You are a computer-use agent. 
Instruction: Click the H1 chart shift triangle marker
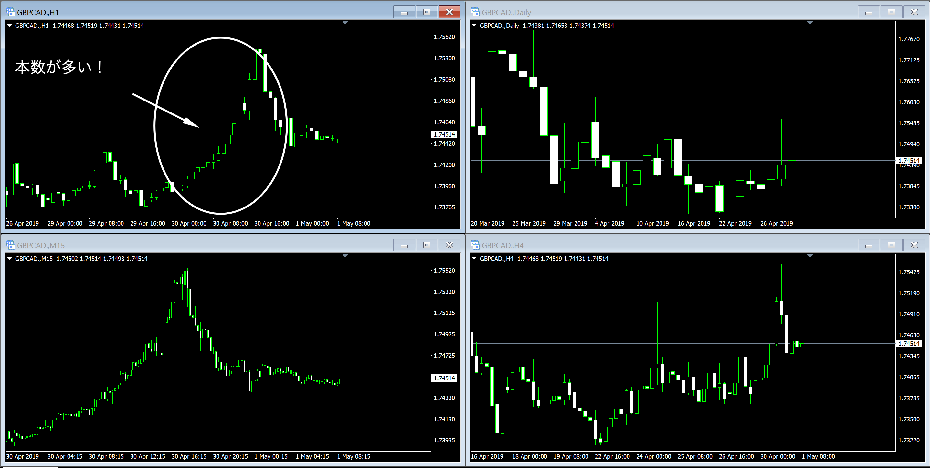tap(345, 23)
